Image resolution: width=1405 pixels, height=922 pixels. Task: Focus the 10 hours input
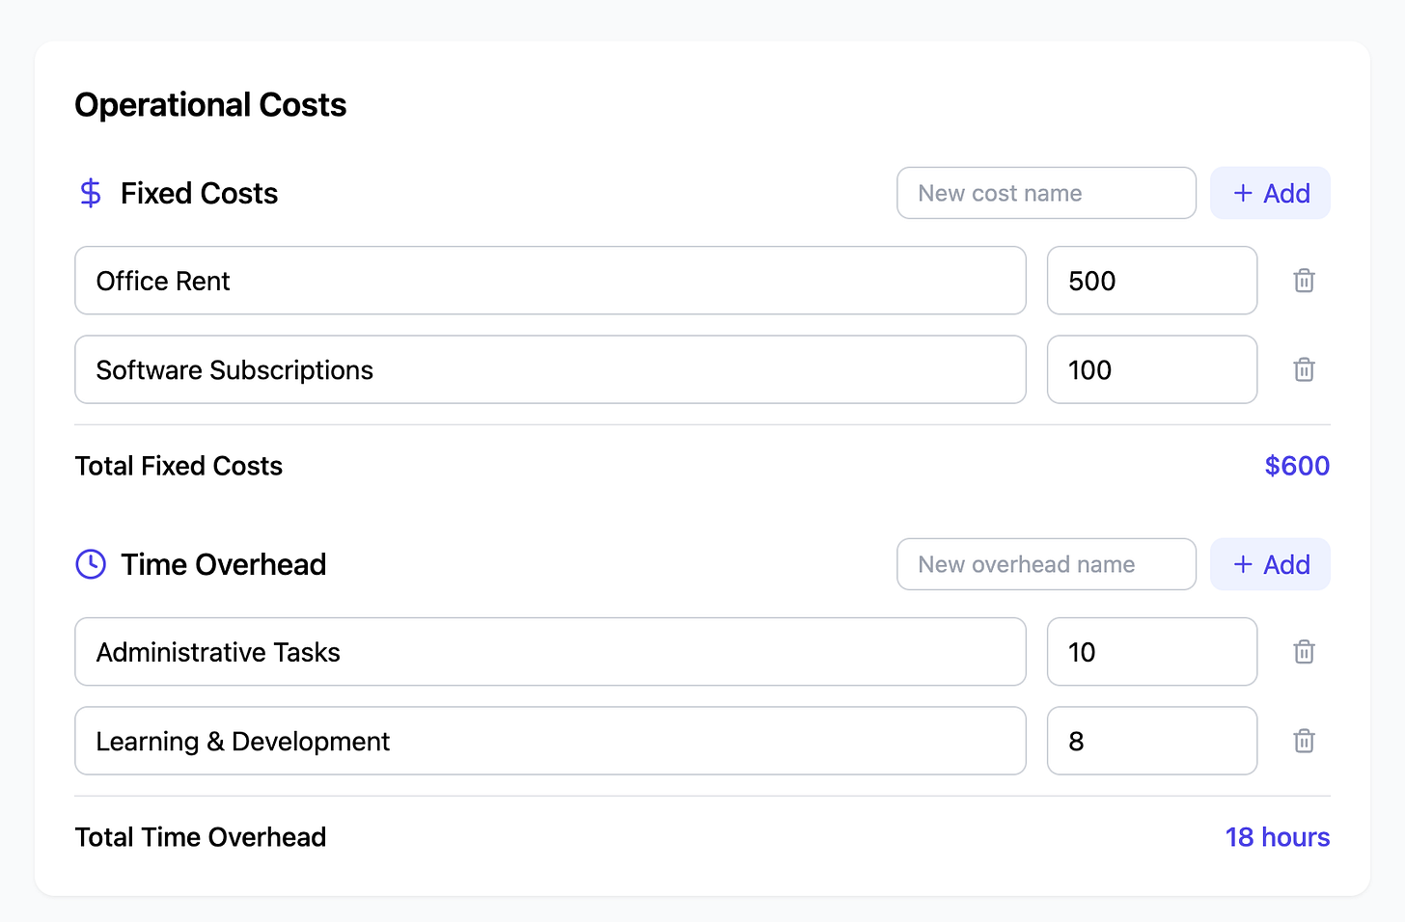pos(1151,652)
